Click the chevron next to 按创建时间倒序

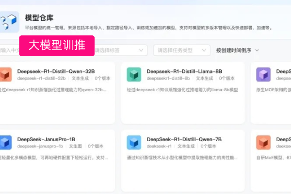tap(257, 50)
